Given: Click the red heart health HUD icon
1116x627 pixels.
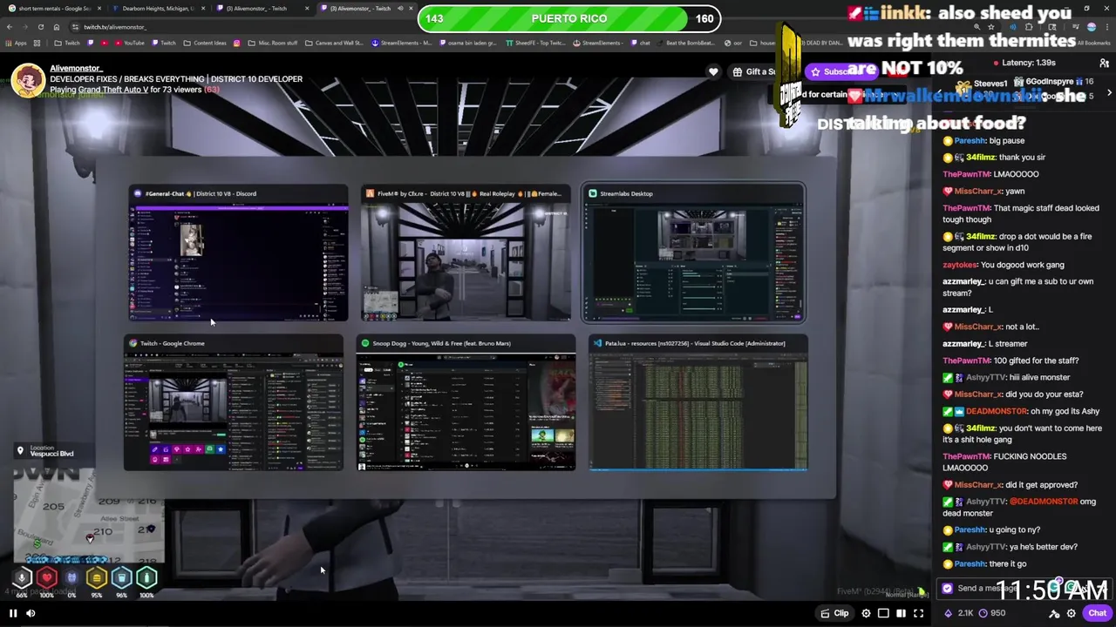Looking at the screenshot, I should (47, 577).
